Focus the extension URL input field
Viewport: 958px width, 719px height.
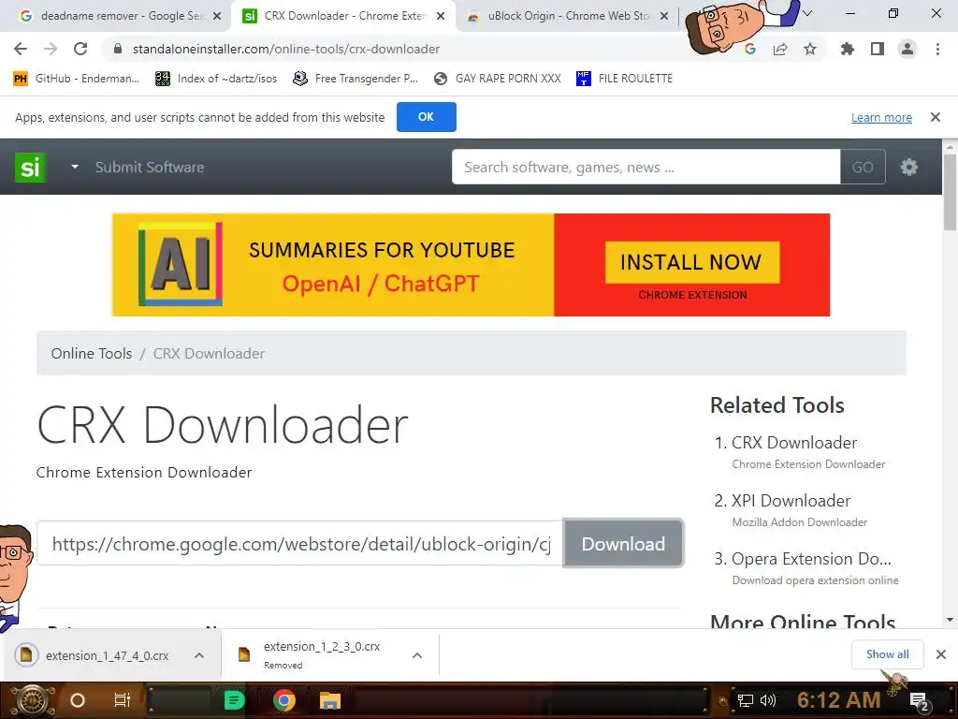299,544
